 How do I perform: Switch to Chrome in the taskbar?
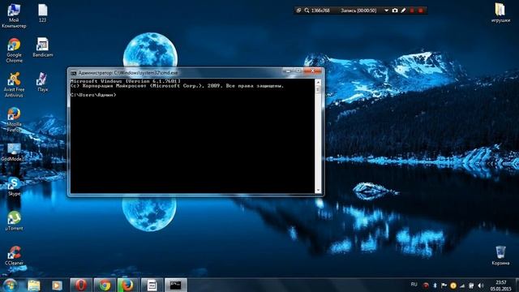(105, 285)
